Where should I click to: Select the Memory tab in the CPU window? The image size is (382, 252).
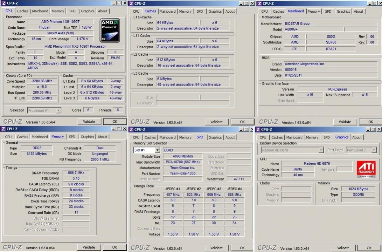click(58, 11)
